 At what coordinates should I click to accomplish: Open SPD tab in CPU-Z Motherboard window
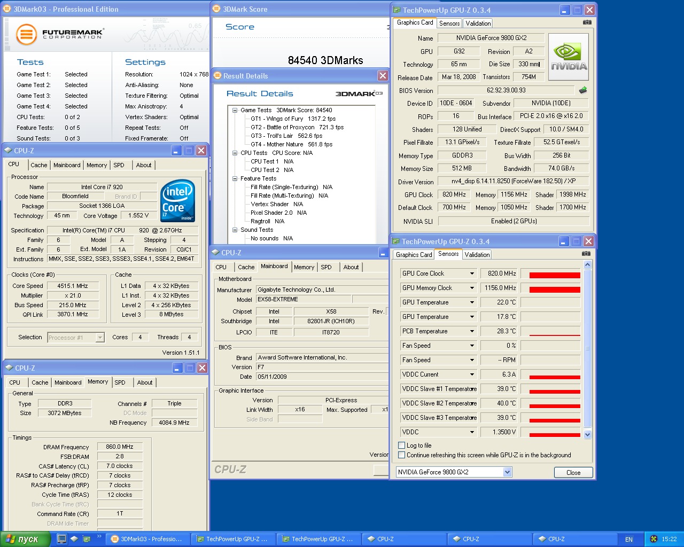tap(326, 267)
